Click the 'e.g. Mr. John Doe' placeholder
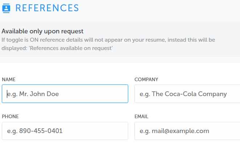 [x=33, y=94]
